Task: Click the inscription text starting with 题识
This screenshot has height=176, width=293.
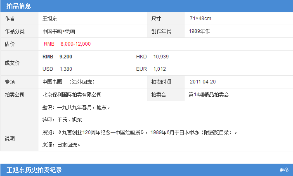Action: point(76,107)
